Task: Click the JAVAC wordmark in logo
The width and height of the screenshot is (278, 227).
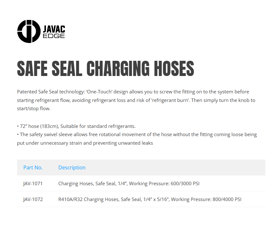Action: (x=54, y=29)
